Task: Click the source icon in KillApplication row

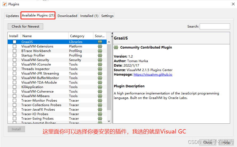Action: point(100,87)
